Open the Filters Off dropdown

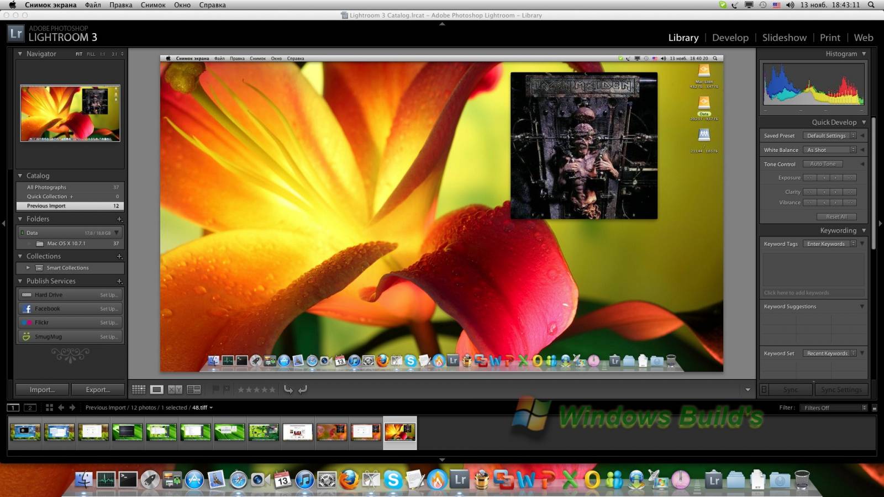click(x=834, y=408)
